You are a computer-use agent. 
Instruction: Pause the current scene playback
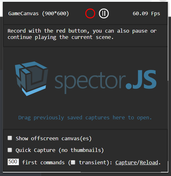coord(104,14)
